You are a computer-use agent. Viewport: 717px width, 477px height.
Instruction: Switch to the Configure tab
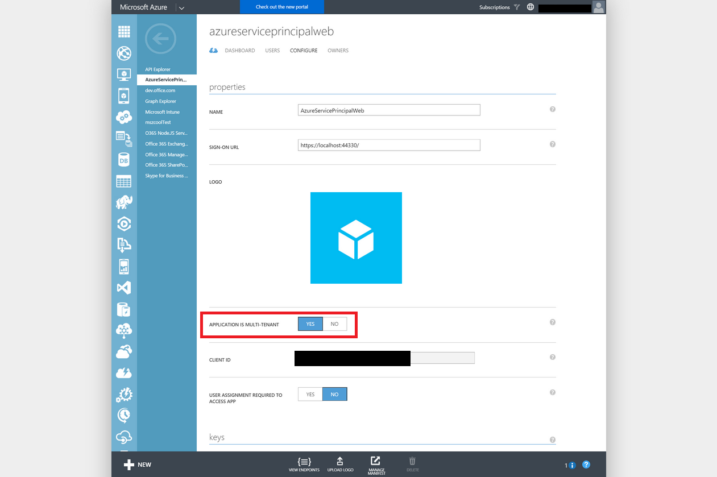(x=304, y=51)
